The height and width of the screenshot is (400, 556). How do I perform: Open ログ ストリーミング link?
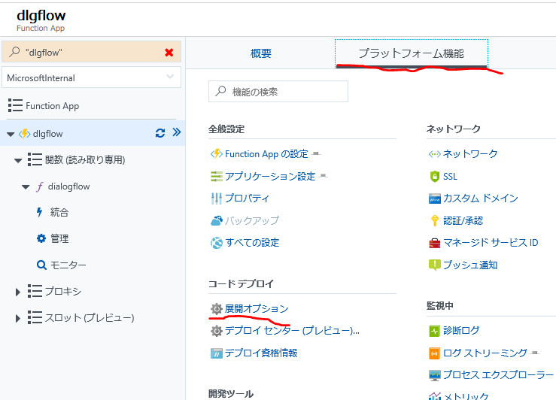coord(485,353)
